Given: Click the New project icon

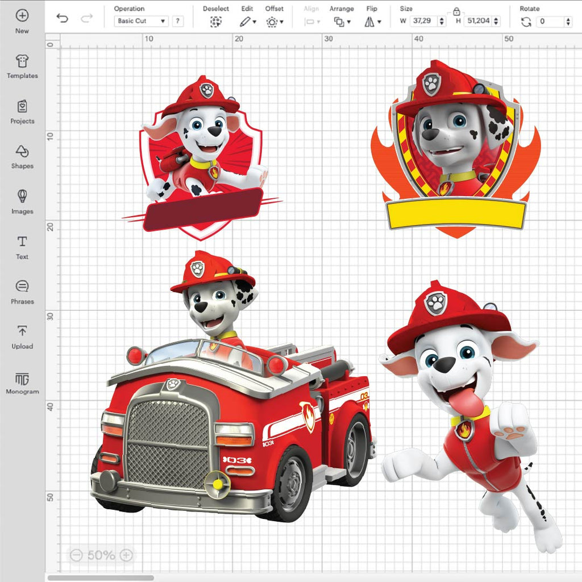Looking at the screenshot, I should click(22, 16).
